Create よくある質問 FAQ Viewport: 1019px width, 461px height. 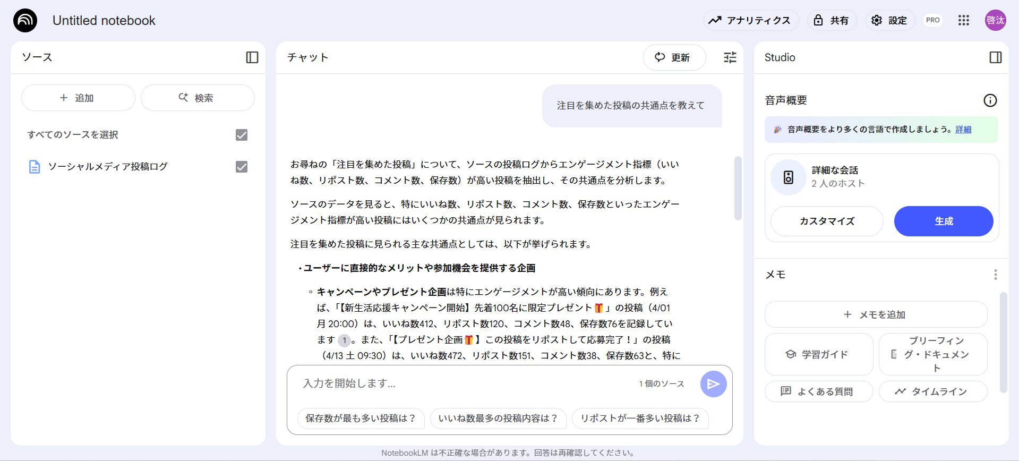click(x=818, y=391)
